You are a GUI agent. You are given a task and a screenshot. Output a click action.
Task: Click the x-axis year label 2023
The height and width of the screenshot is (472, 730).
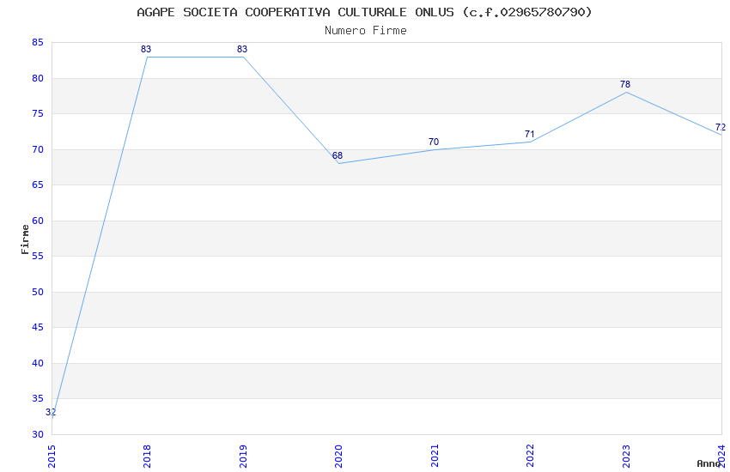tap(626, 457)
